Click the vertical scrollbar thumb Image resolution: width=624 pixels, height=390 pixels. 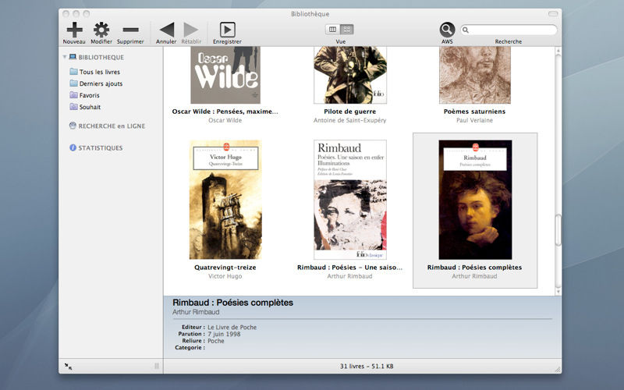point(558,229)
